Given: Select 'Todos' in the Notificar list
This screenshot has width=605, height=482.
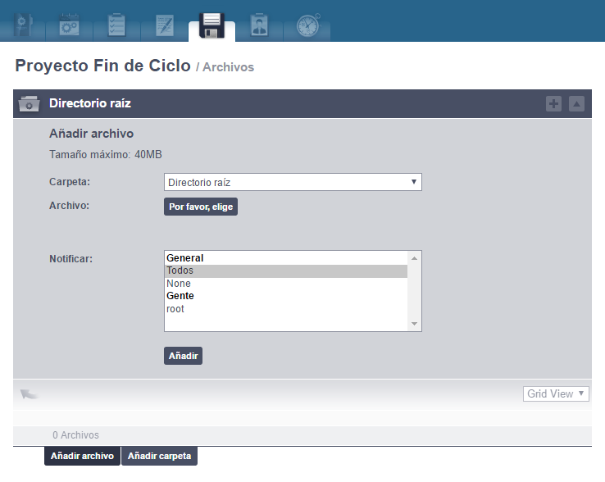Looking at the screenshot, I should tap(286, 271).
